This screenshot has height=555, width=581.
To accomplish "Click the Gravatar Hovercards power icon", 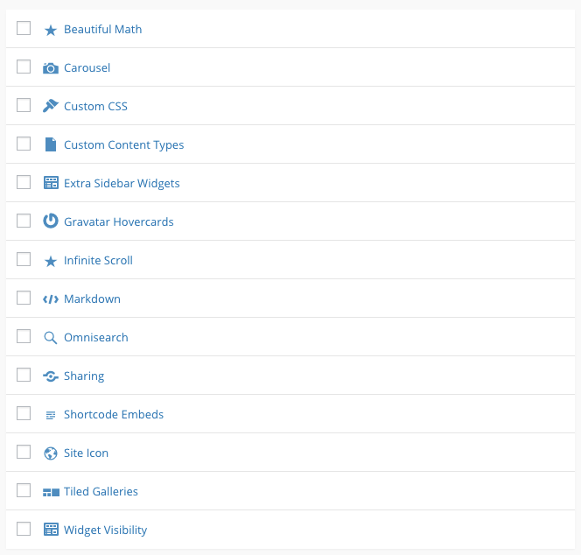I will 51,221.
